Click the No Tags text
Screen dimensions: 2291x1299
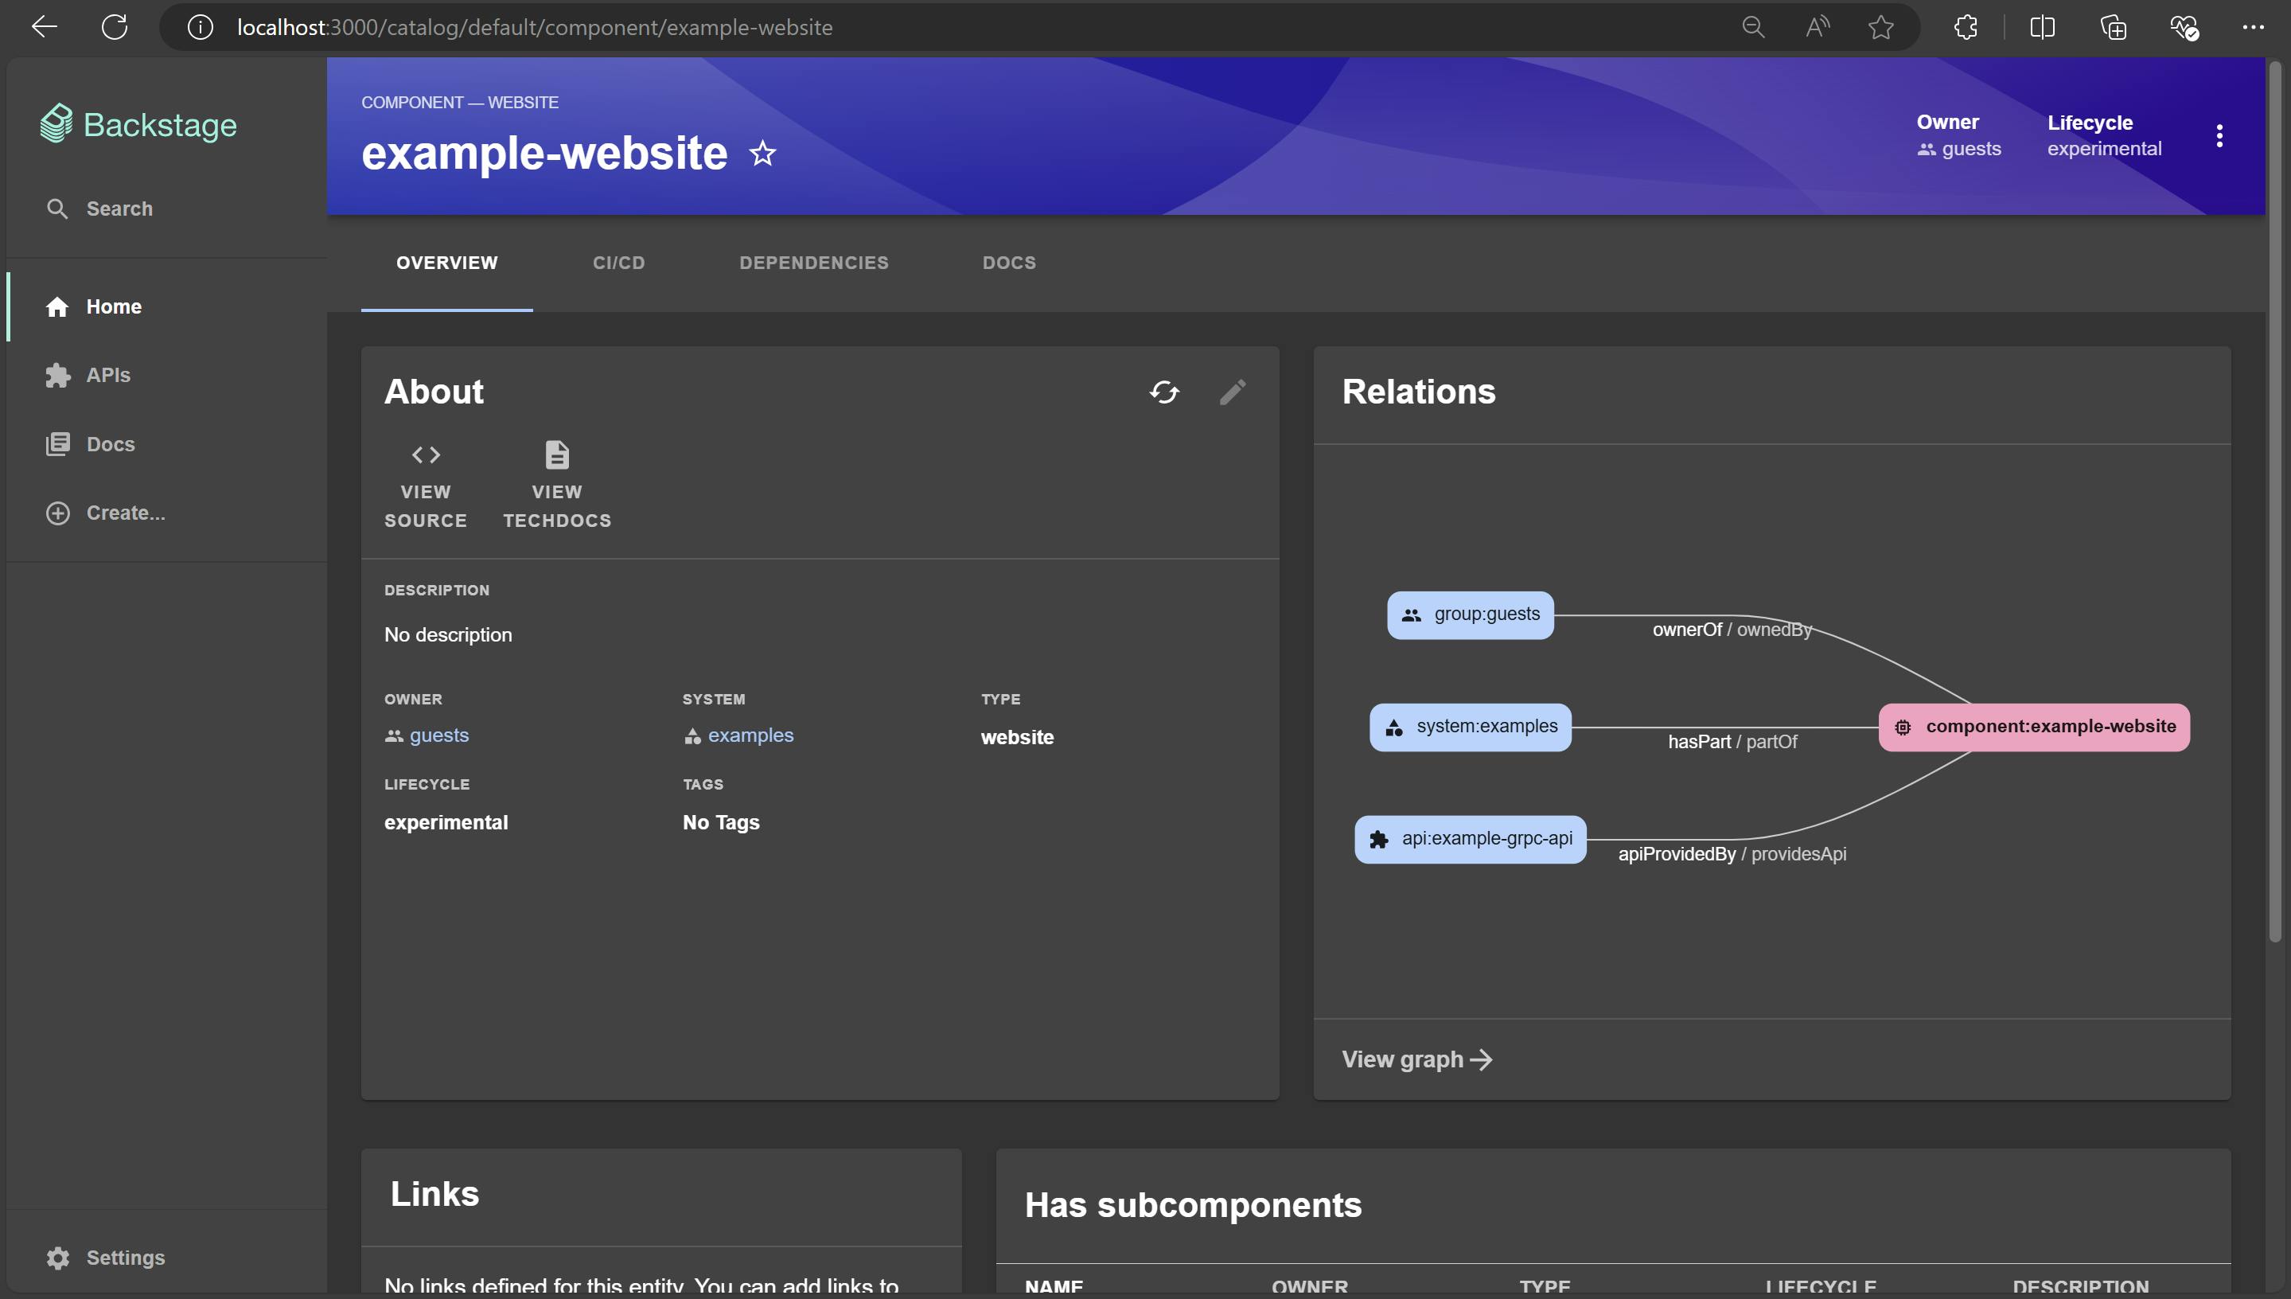(721, 822)
